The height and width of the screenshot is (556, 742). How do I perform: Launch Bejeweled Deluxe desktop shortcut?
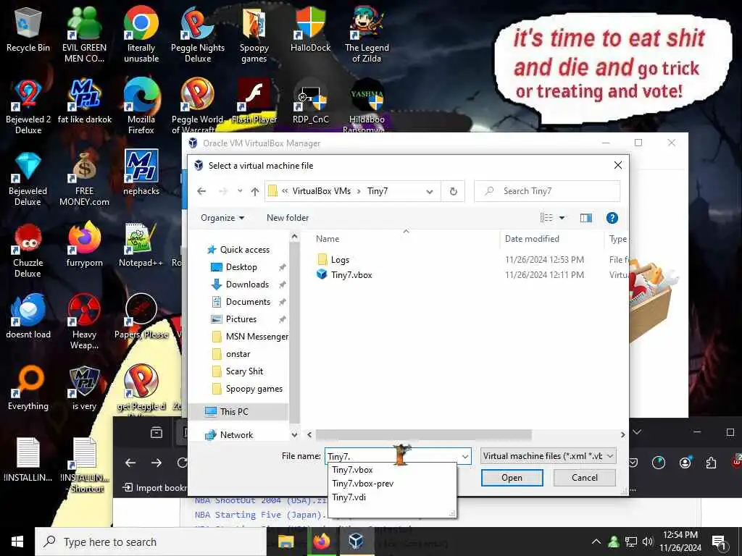(28, 178)
